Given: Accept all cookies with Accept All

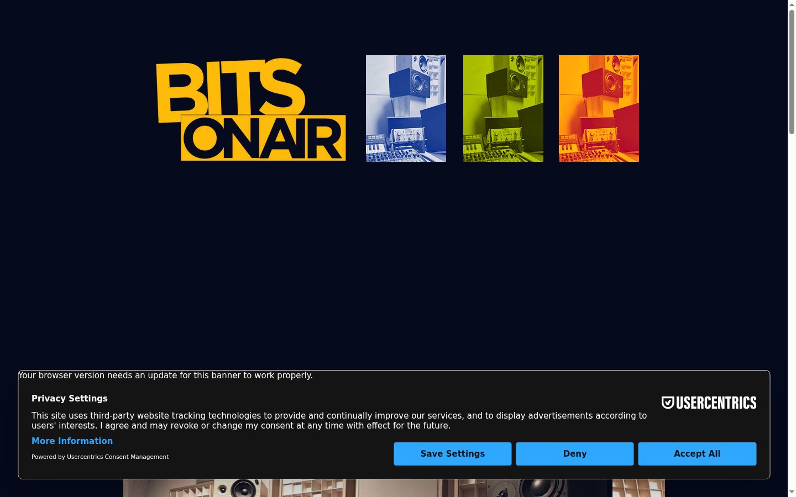Looking at the screenshot, I should 697,454.
